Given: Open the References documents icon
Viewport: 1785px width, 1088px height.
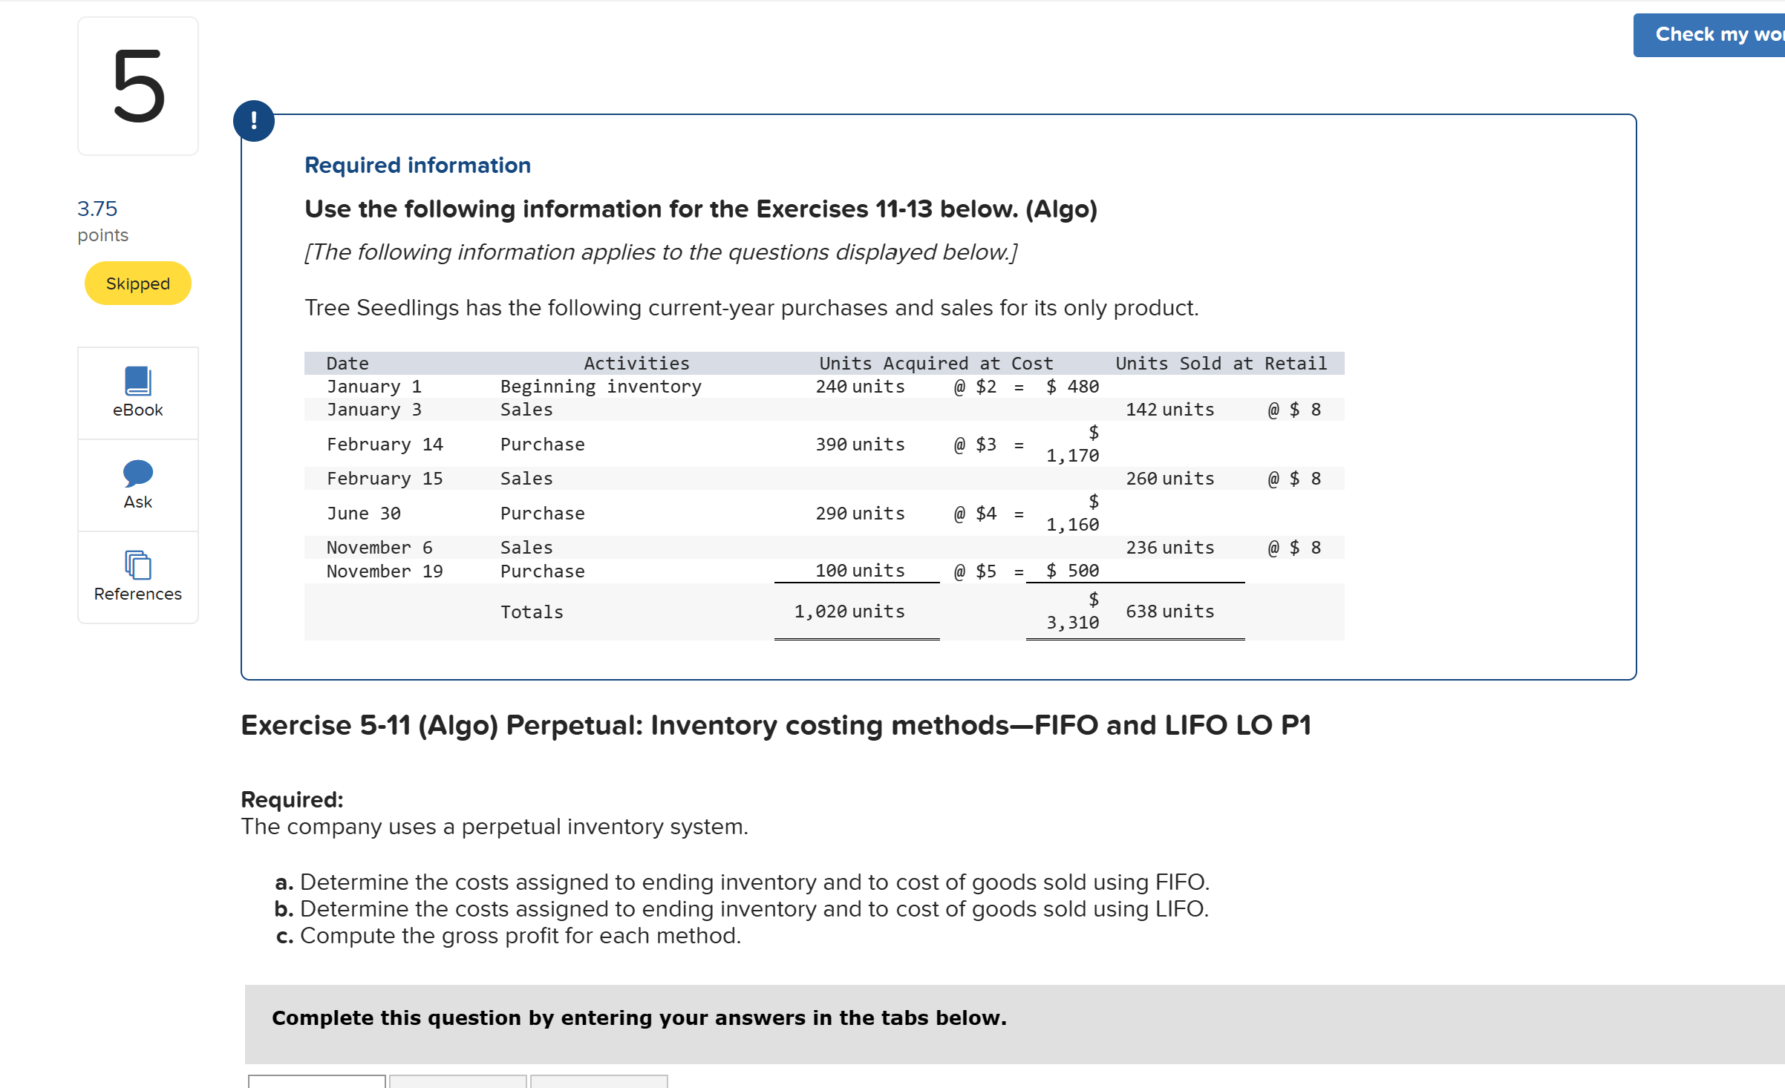Looking at the screenshot, I should point(138,566).
